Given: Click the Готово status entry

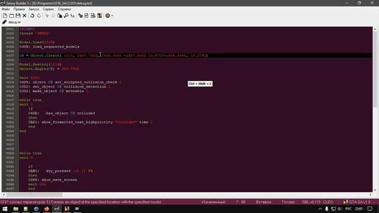Looking at the screenshot, I should pos(288,202).
